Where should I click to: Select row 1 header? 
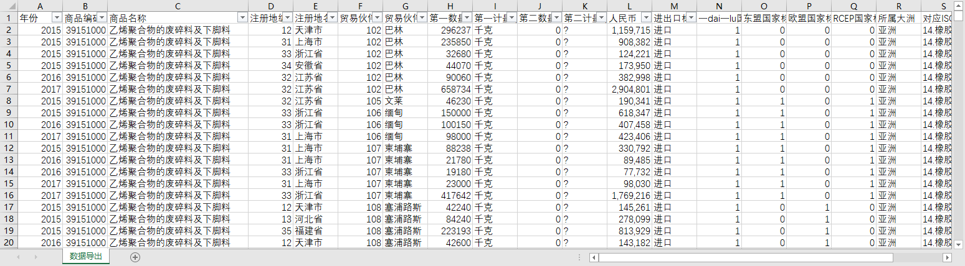9,17
